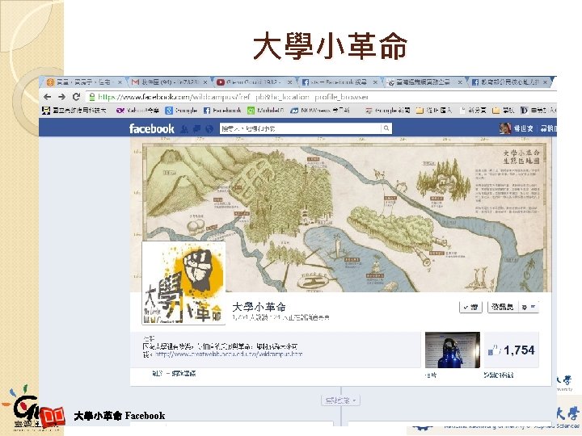Click the 1,754 likes box
The height and width of the screenshot is (436, 582).
[x=512, y=350]
